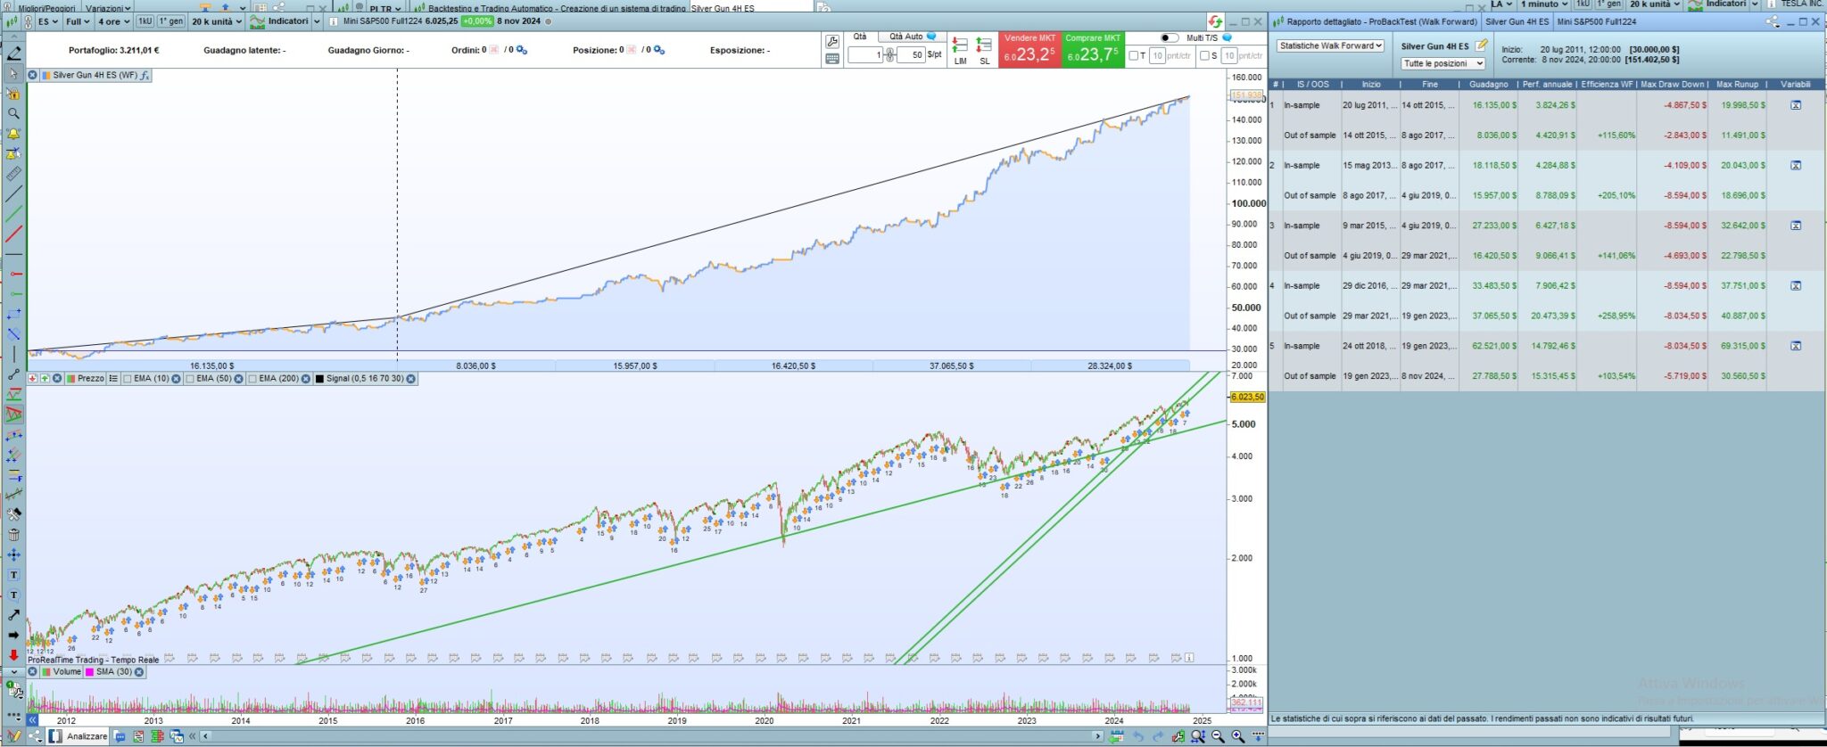Click the SL stop-loss order icon
The image size is (1827, 747).
(x=984, y=50)
